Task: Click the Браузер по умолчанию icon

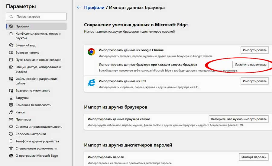Action: [11, 91]
